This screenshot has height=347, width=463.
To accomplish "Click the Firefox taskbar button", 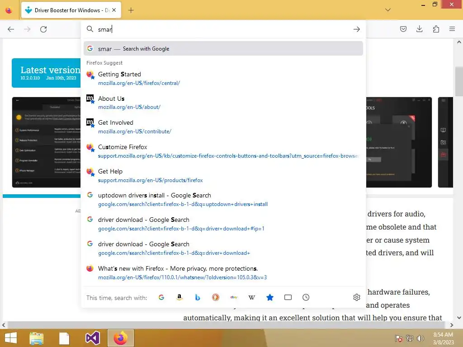I will coord(120,338).
